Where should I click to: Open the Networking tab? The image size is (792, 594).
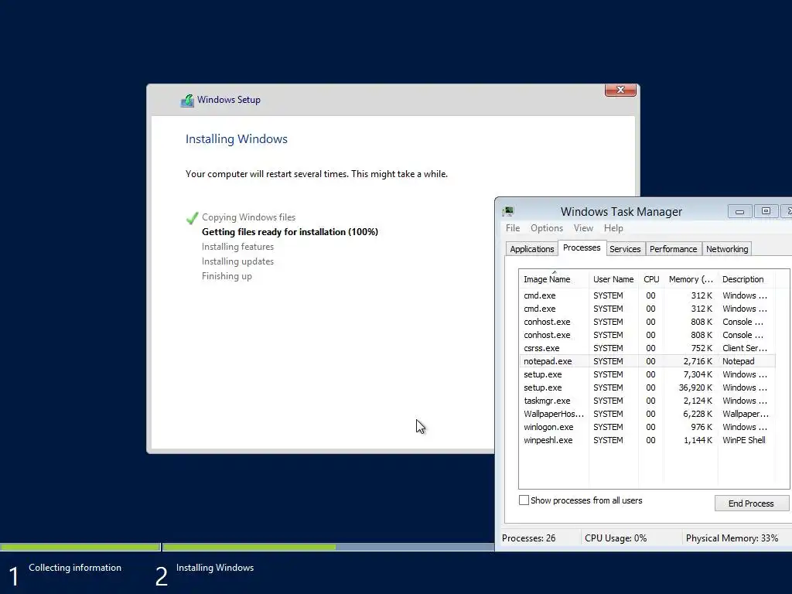(x=727, y=249)
